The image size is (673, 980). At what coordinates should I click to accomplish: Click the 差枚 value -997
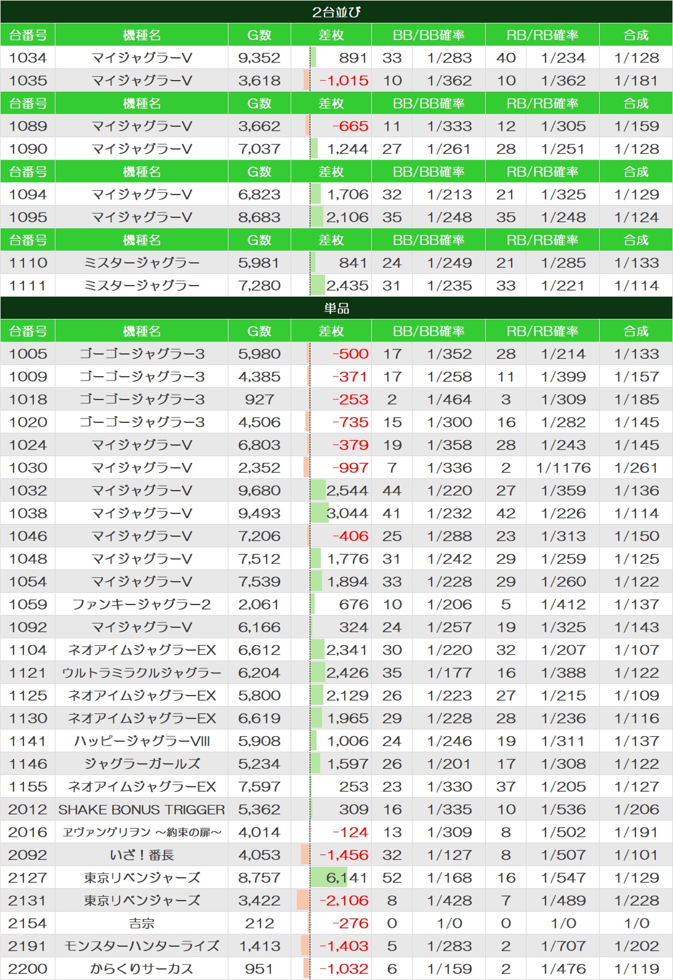[350, 468]
